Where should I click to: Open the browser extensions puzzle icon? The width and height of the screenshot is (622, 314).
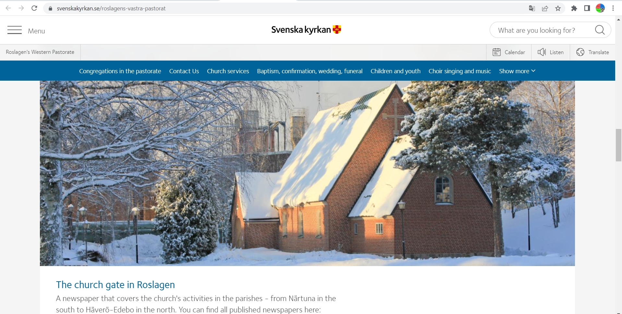(x=574, y=8)
